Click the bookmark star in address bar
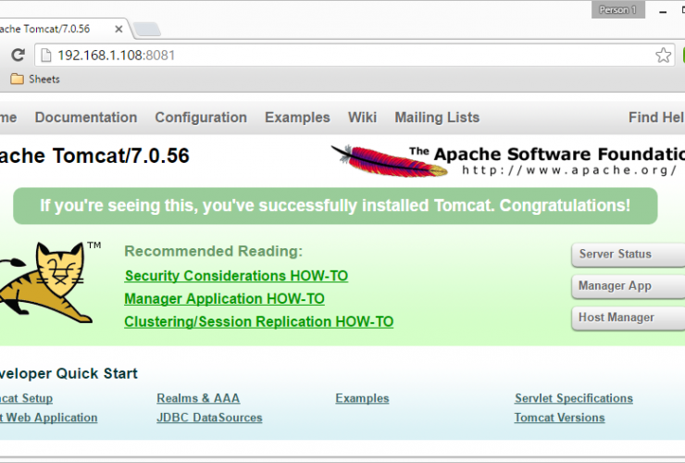Screen dimensions: 685x463 663,56
